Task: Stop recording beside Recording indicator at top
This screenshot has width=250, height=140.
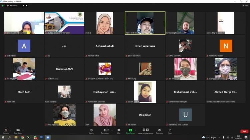Action: pyautogui.click(x=27, y=6)
